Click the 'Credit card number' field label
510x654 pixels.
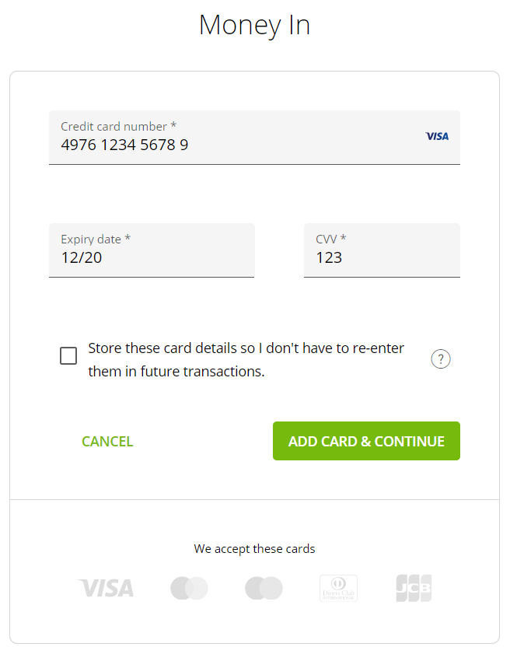point(118,126)
